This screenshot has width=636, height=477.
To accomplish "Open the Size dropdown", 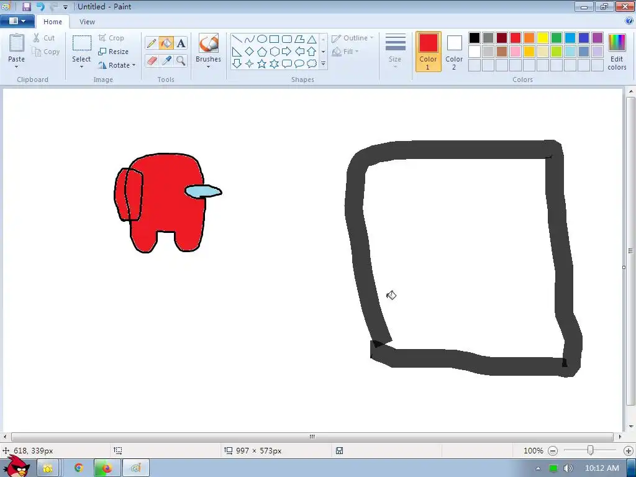I will [x=395, y=52].
